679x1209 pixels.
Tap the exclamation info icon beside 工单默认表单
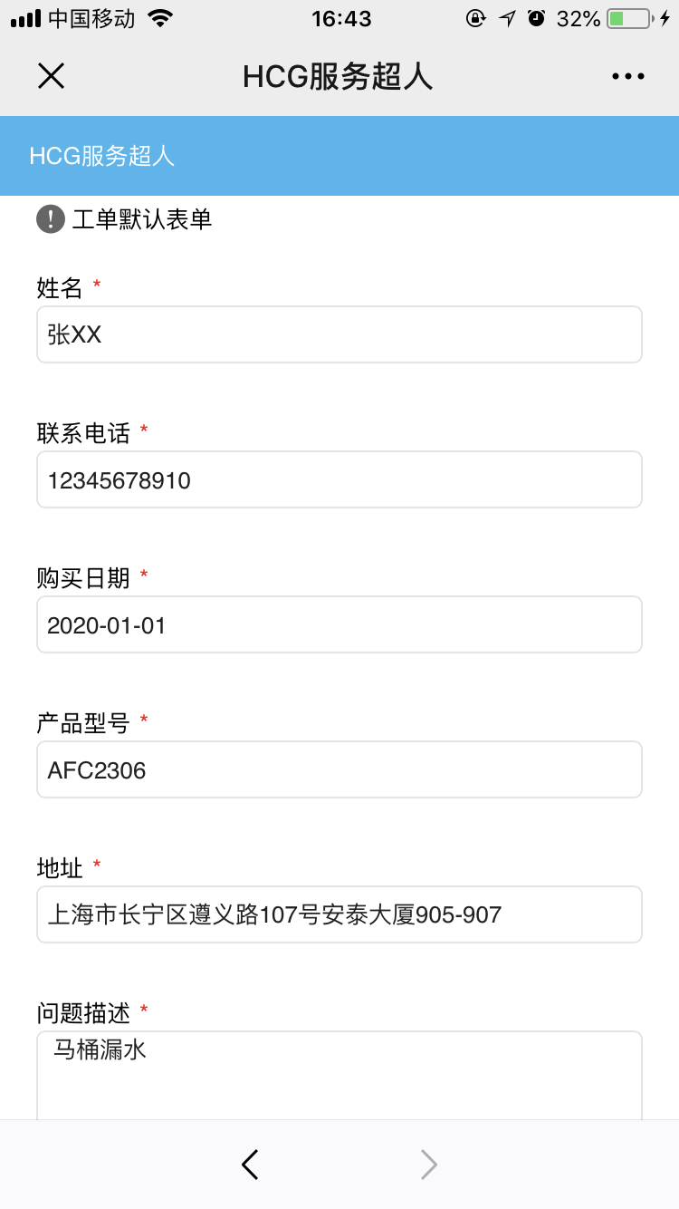pyautogui.click(x=51, y=219)
